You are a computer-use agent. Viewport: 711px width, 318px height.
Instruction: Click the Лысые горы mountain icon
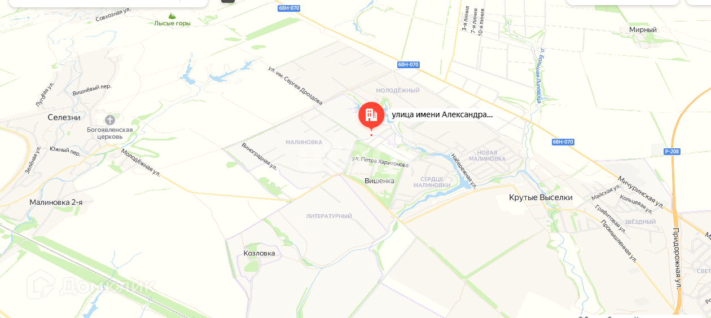(x=172, y=16)
